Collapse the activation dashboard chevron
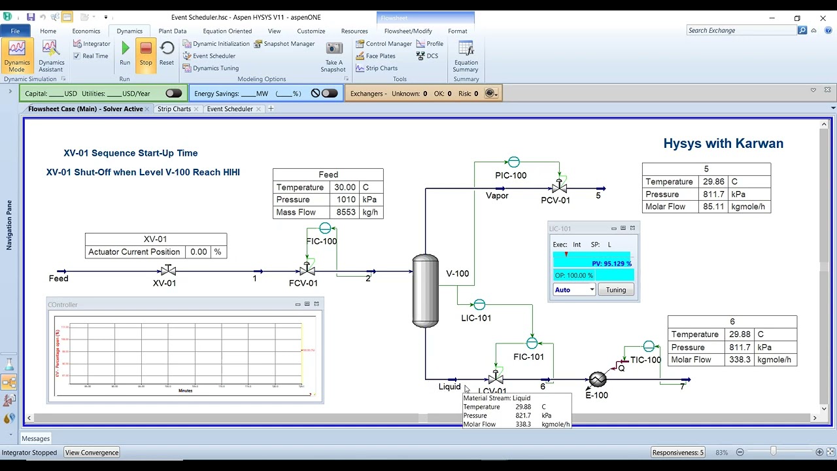 click(x=813, y=90)
